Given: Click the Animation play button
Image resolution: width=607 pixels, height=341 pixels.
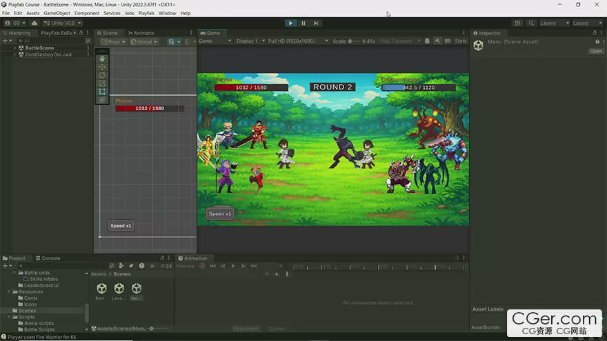Looking at the screenshot, I should 233,266.
